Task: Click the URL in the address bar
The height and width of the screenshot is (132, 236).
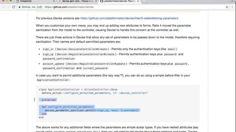Action: pyautogui.click(x=69, y=7)
